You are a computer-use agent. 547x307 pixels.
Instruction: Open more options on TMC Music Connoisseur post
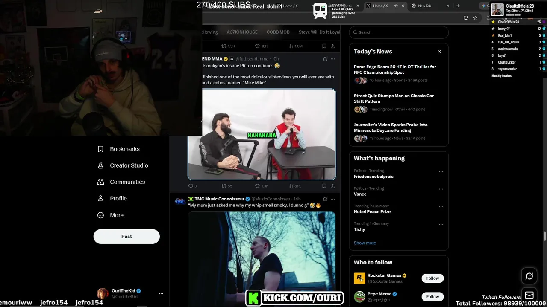coord(333,199)
